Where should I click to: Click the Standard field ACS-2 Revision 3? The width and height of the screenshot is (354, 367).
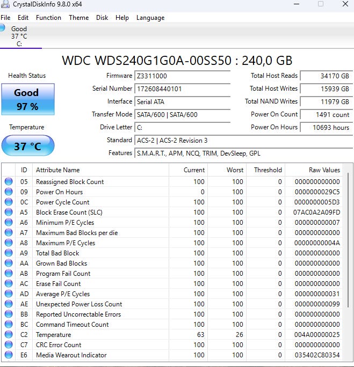[244, 141]
